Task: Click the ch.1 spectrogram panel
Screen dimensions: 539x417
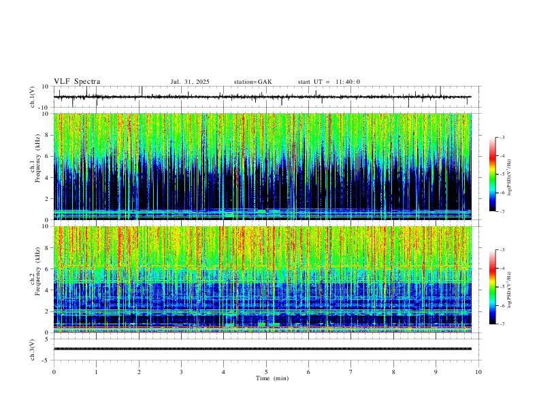Action: pyautogui.click(x=263, y=166)
